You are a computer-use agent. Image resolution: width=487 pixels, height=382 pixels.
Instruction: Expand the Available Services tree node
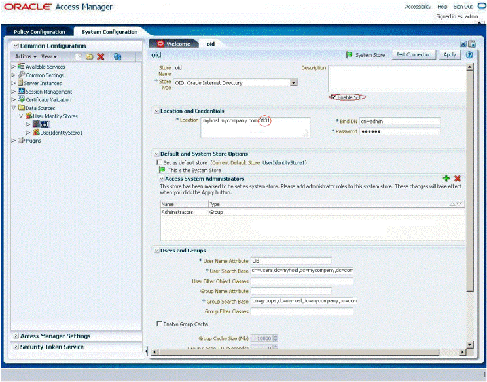13,67
